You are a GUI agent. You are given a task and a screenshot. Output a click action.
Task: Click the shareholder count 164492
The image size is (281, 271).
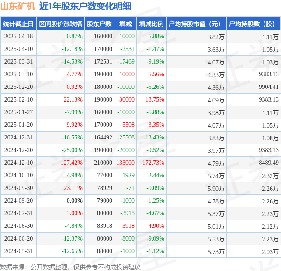pos(103,137)
